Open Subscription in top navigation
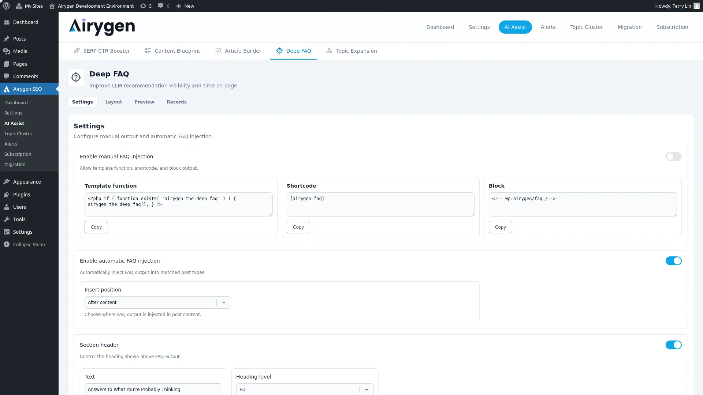 pyautogui.click(x=672, y=27)
